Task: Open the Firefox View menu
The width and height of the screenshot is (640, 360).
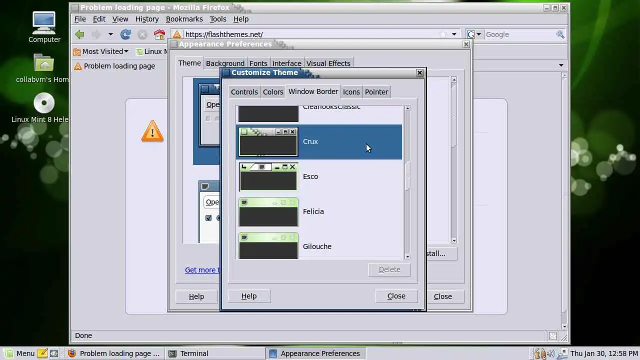Action: click(120, 19)
